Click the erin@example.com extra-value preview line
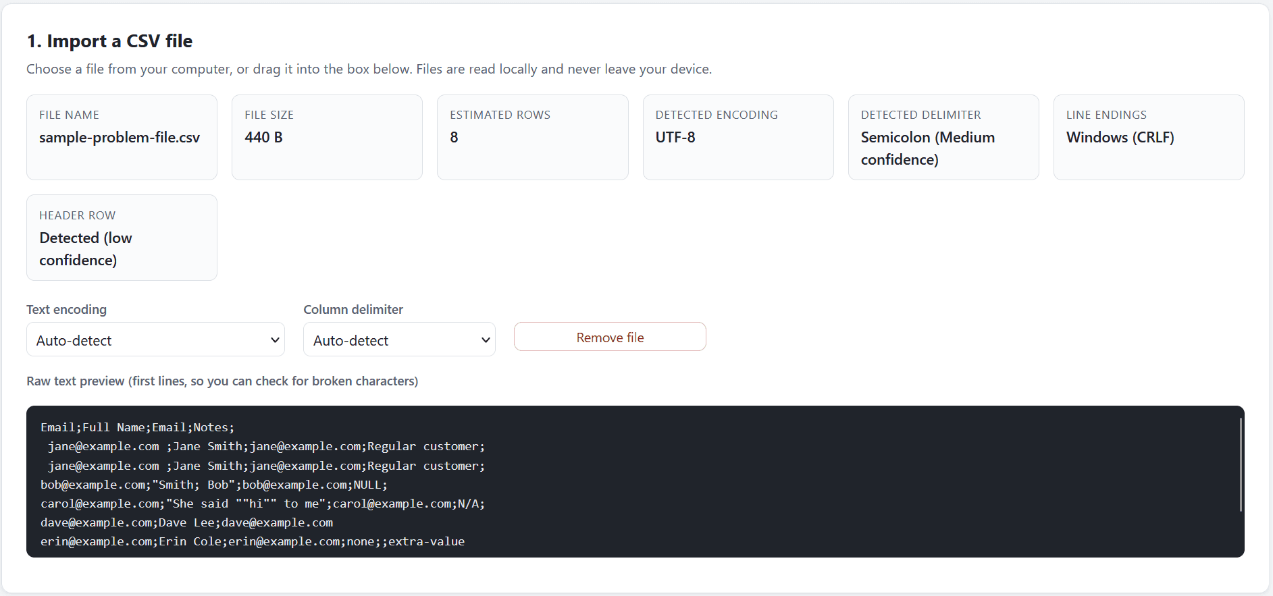The height and width of the screenshot is (596, 1273). click(253, 541)
